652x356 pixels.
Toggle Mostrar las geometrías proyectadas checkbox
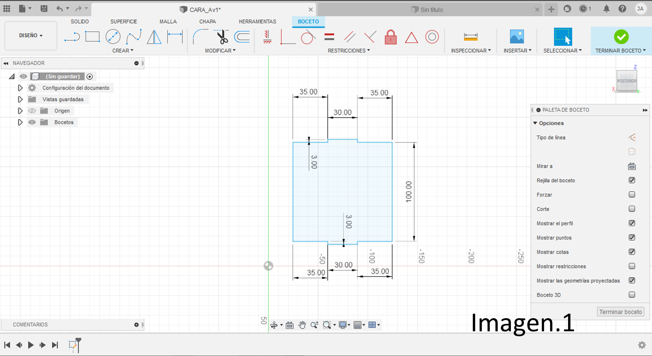(x=632, y=280)
